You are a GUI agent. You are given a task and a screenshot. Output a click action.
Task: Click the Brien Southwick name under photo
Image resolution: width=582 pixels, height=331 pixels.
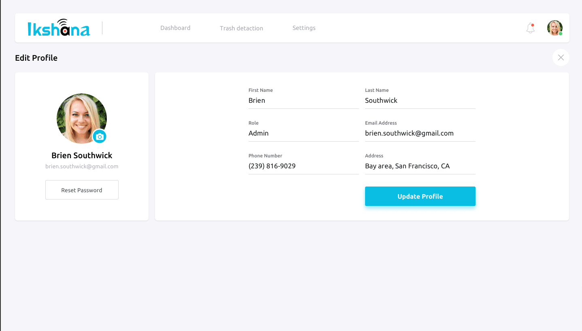(82, 155)
